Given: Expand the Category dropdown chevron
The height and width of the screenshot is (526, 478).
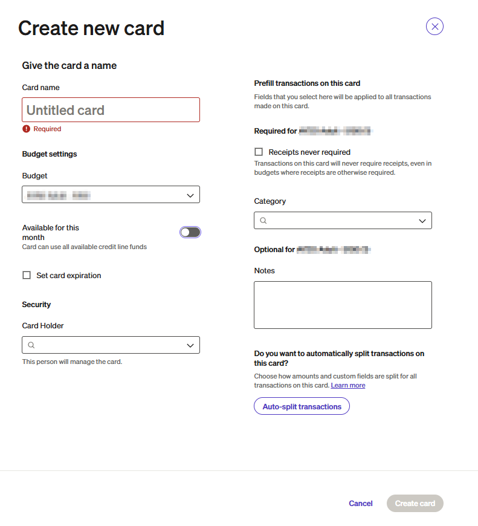Looking at the screenshot, I should tap(422, 221).
